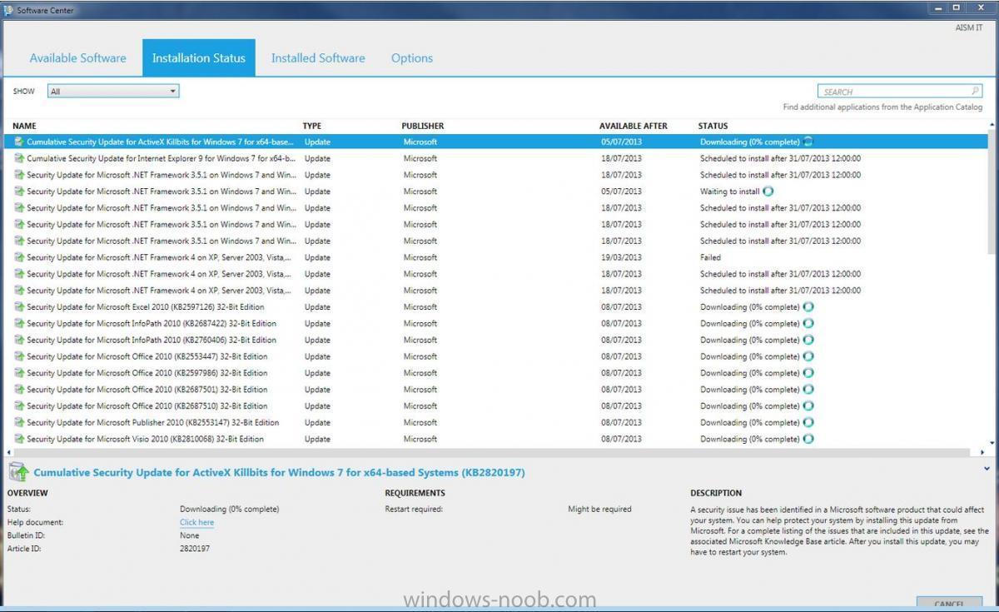Click the update icon of Office 2010 KB2687501 row
This screenshot has height=612, width=999.
point(19,390)
